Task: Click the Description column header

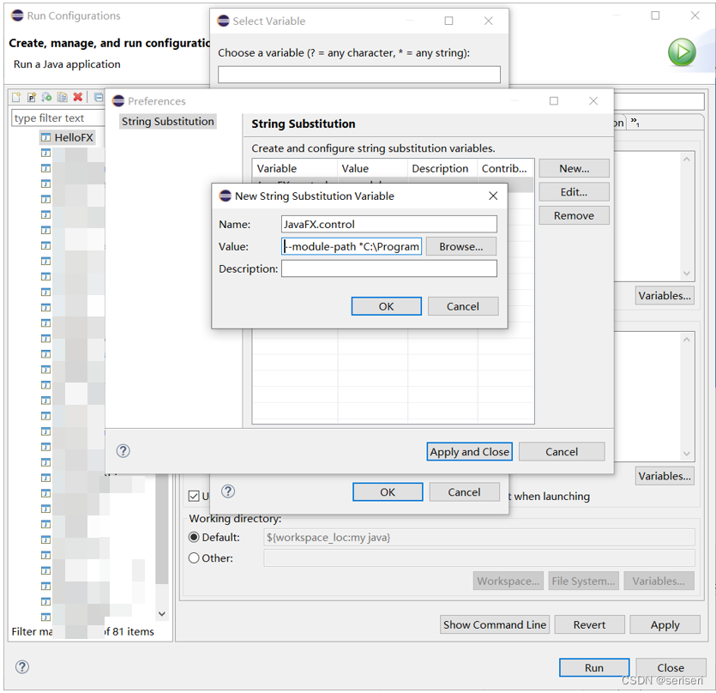Action: [x=442, y=169]
